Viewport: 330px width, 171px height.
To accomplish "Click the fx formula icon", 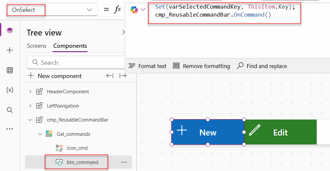I will 117,10.
